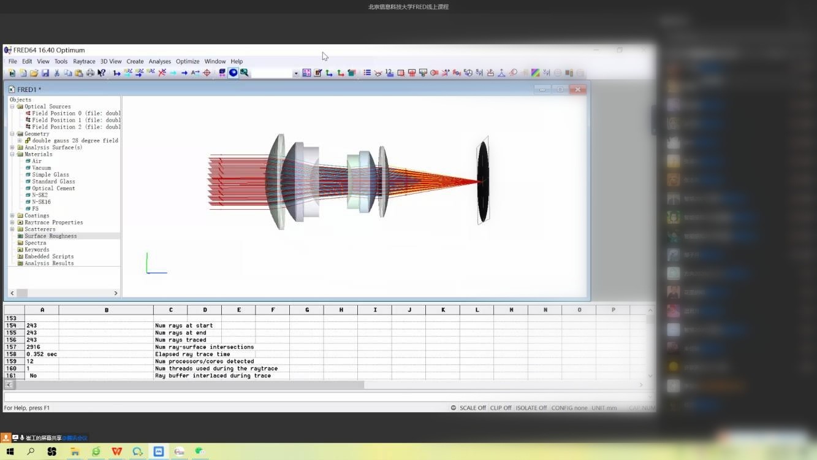Expand the Coatings tree node
Screen dimensions: 817x460
point(12,216)
